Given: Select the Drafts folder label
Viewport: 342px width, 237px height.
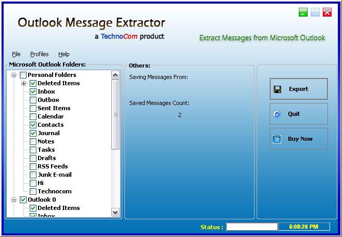Looking at the screenshot, I should click(47, 158).
